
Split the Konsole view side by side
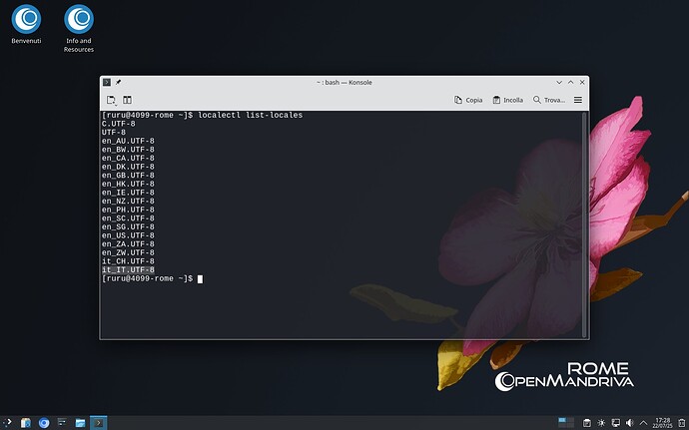(x=129, y=100)
